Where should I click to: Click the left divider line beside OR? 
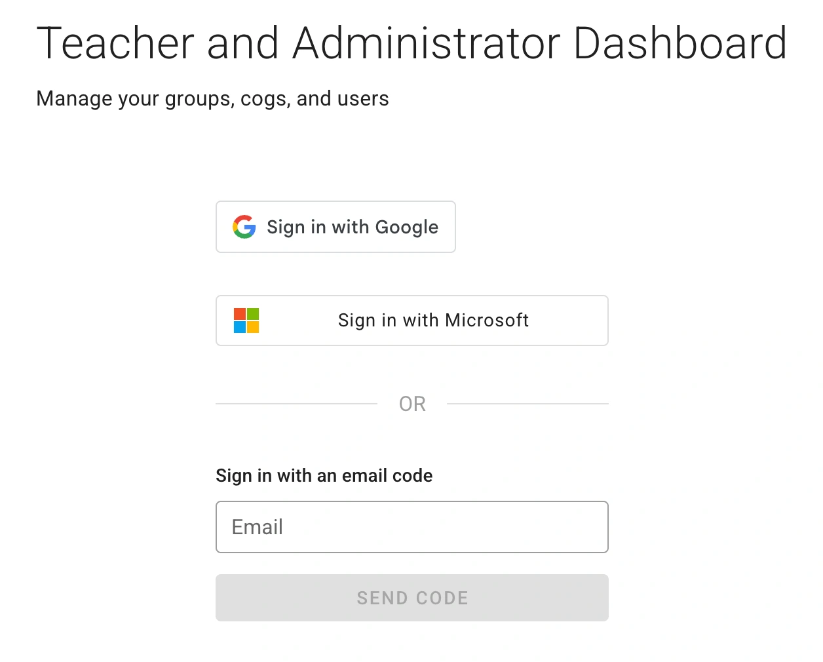point(295,404)
